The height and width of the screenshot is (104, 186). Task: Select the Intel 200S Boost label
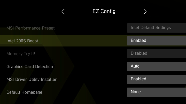(22, 41)
